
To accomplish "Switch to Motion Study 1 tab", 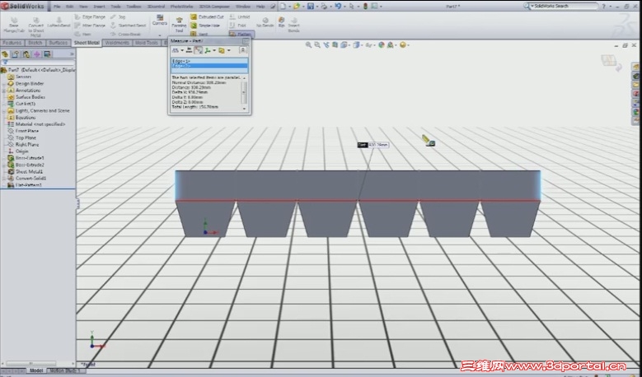I will 65,370.
